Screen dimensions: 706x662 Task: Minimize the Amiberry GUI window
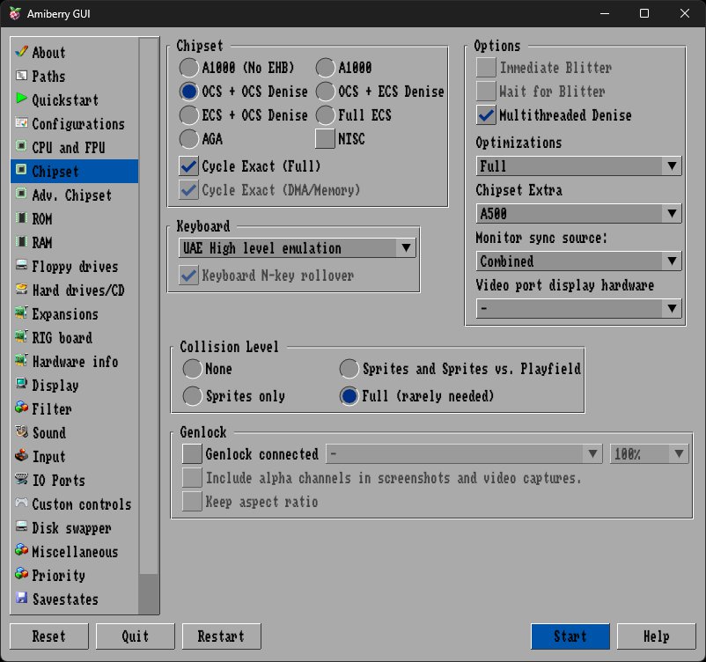[x=605, y=13]
